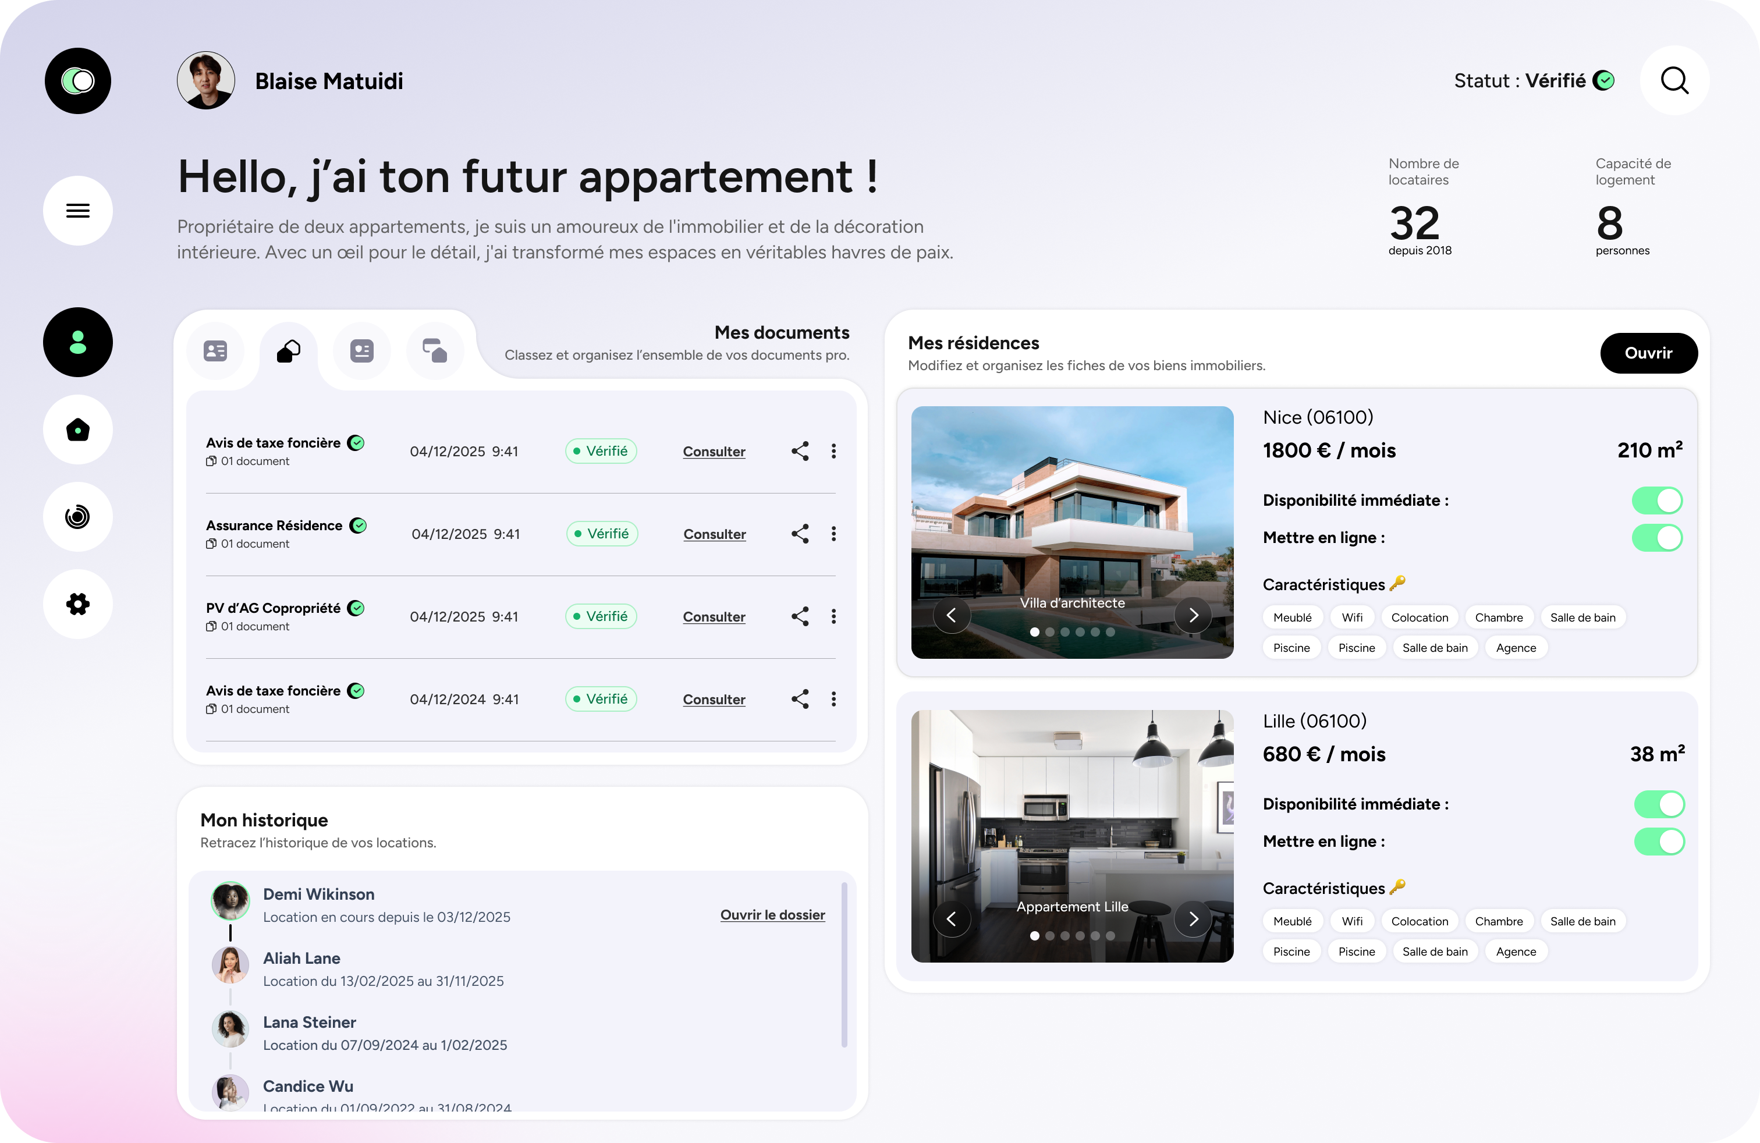Show next photo of Villa d'architecte
Viewport: 1760px width, 1143px height.
(1193, 615)
